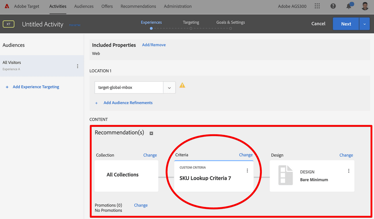
Task: Click the plus icon by Add Experience Targeting
Action: [7, 87]
